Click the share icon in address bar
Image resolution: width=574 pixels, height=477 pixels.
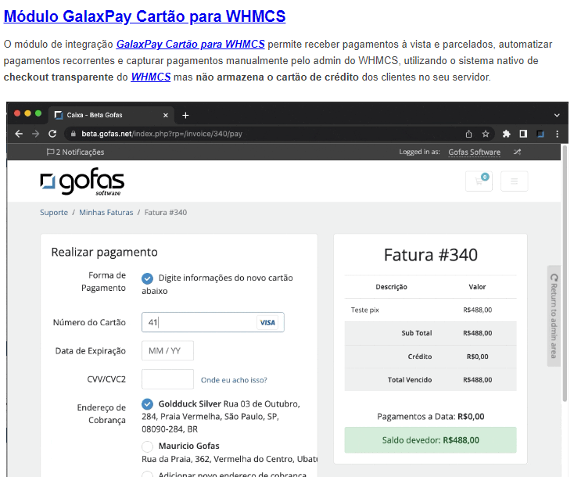click(x=468, y=134)
